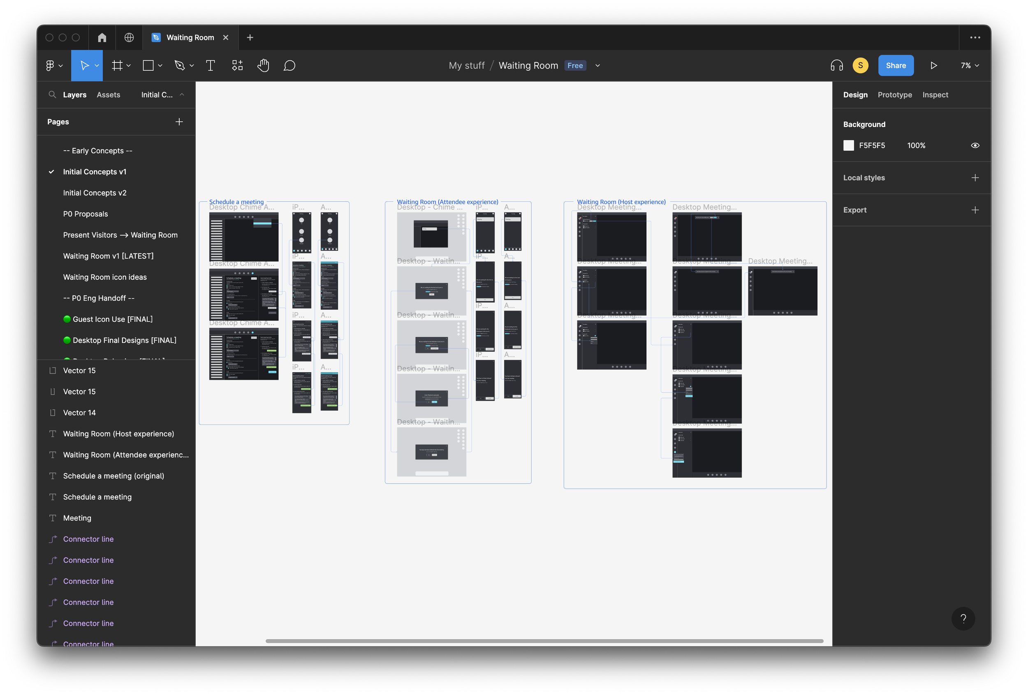Add a new page with plus
1028x695 pixels.
click(x=179, y=122)
